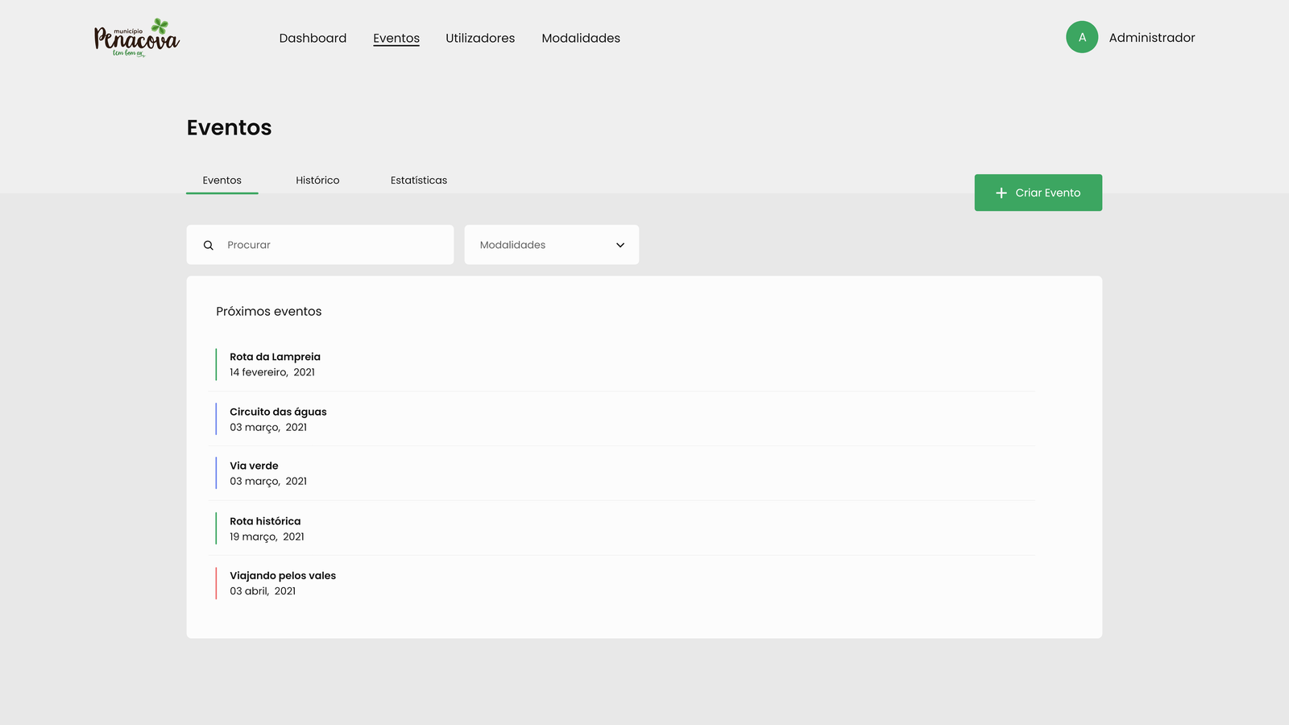Select Eventos in the top navigation bar
1289x725 pixels.
coord(396,38)
